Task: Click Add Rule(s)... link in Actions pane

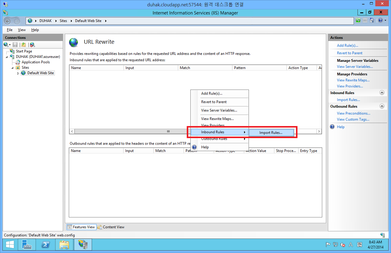Action: pyautogui.click(x=347, y=46)
